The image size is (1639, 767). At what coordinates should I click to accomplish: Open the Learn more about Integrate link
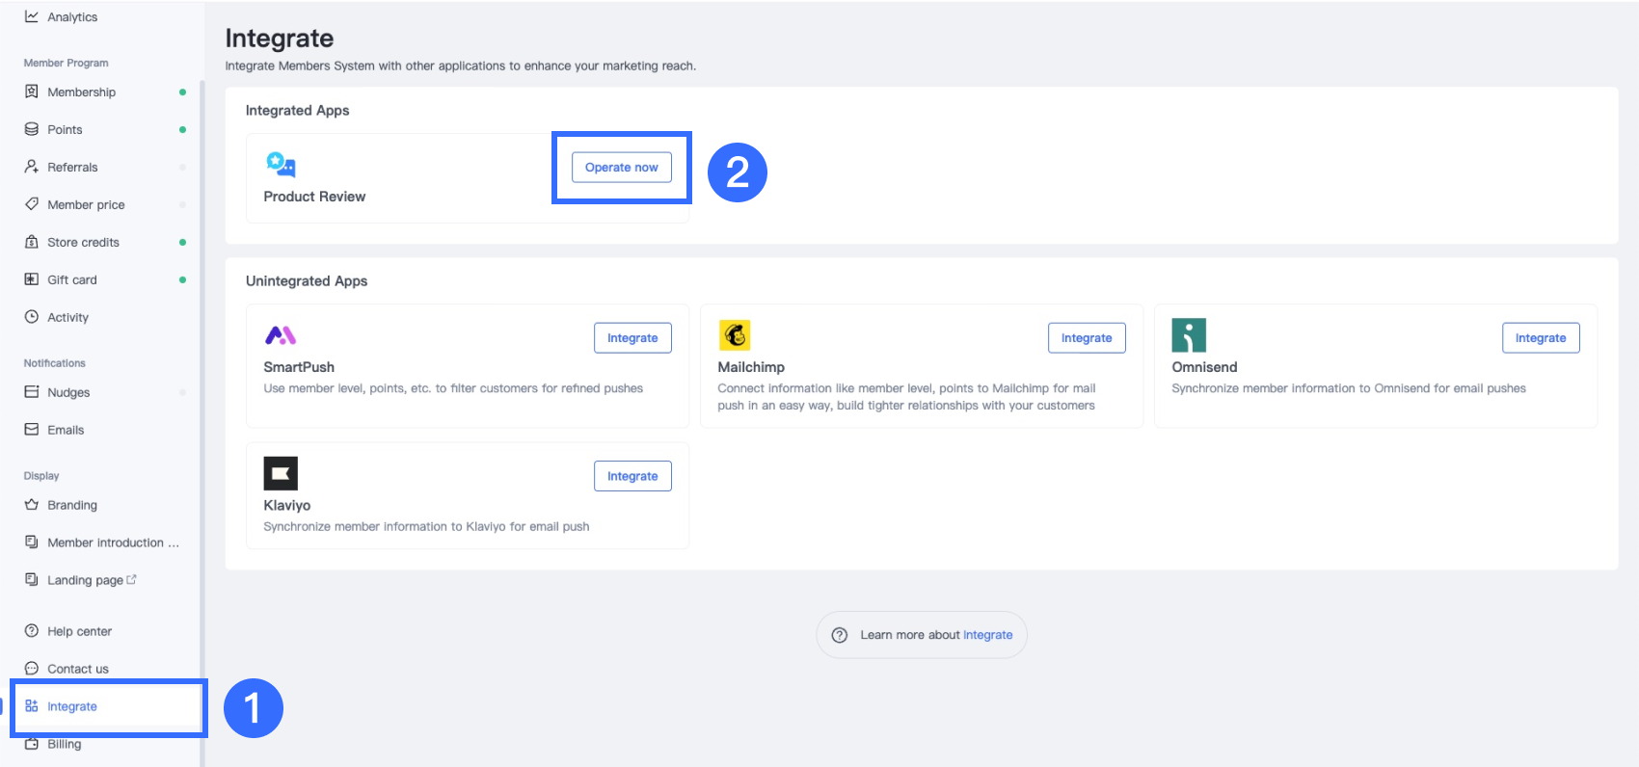click(x=987, y=635)
